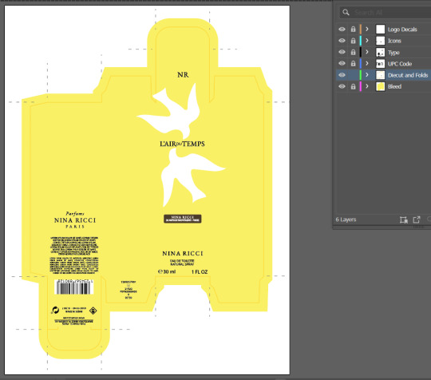Click the UPC Code layer thumbnail
Screen dimensions: 431x380
coord(380,64)
